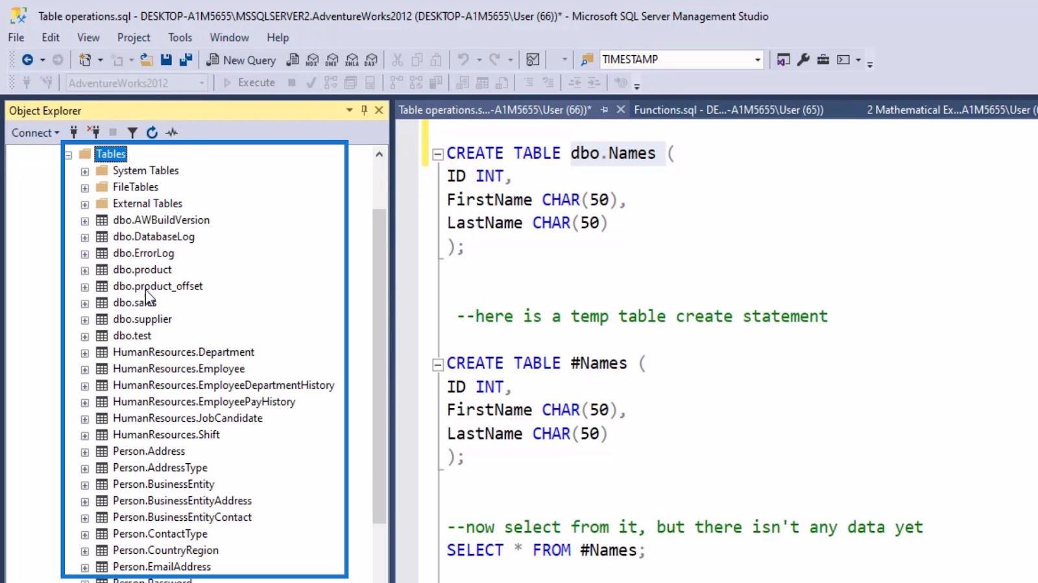Select the dbo.supplier table
The height and width of the screenshot is (583, 1038).
coord(142,319)
